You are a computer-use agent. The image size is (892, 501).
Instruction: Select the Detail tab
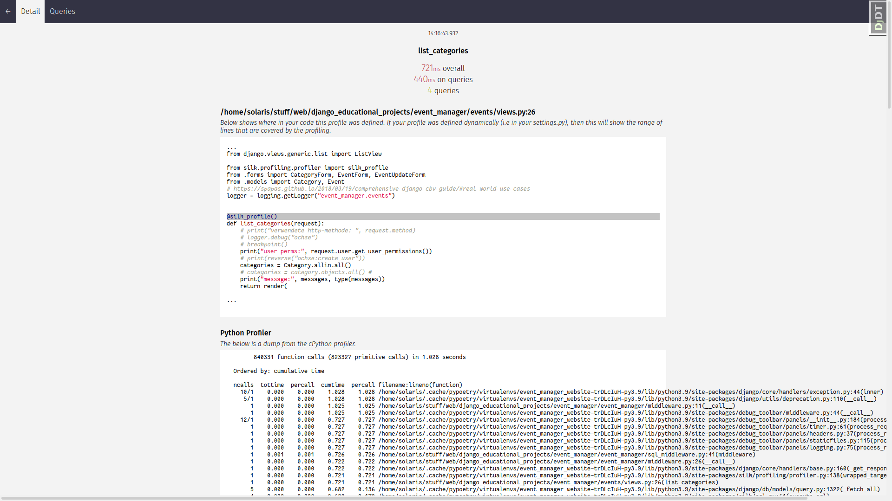click(x=30, y=11)
